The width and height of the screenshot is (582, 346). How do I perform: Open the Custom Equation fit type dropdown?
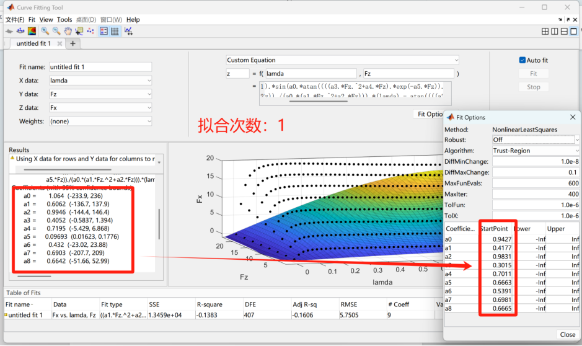tap(343, 60)
